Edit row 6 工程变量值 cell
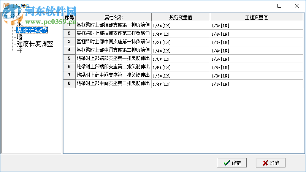This screenshot has width=306, height=172. click(x=257, y=67)
